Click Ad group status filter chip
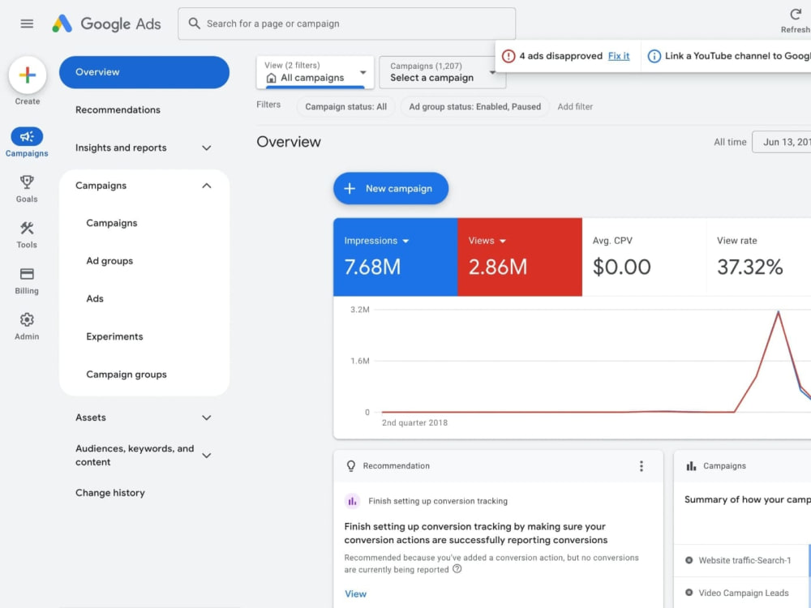This screenshot has width=811, height=608. 474,106
